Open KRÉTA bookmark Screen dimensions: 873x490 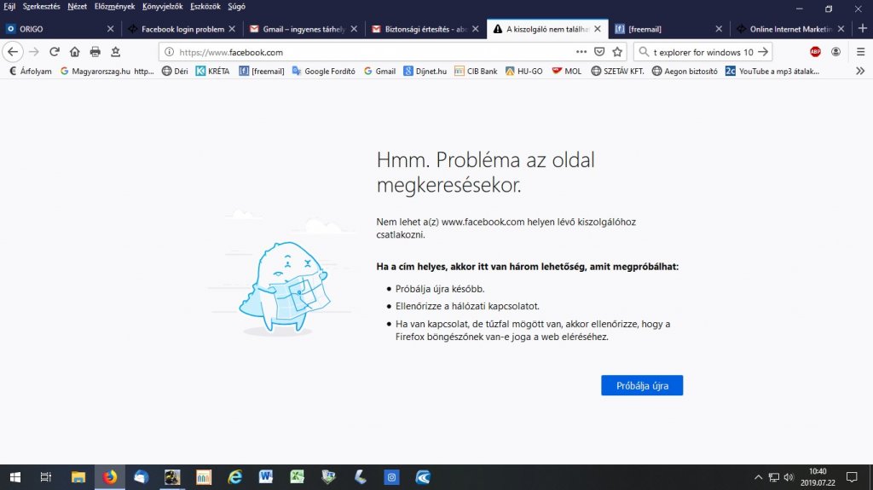click(212, 72)
